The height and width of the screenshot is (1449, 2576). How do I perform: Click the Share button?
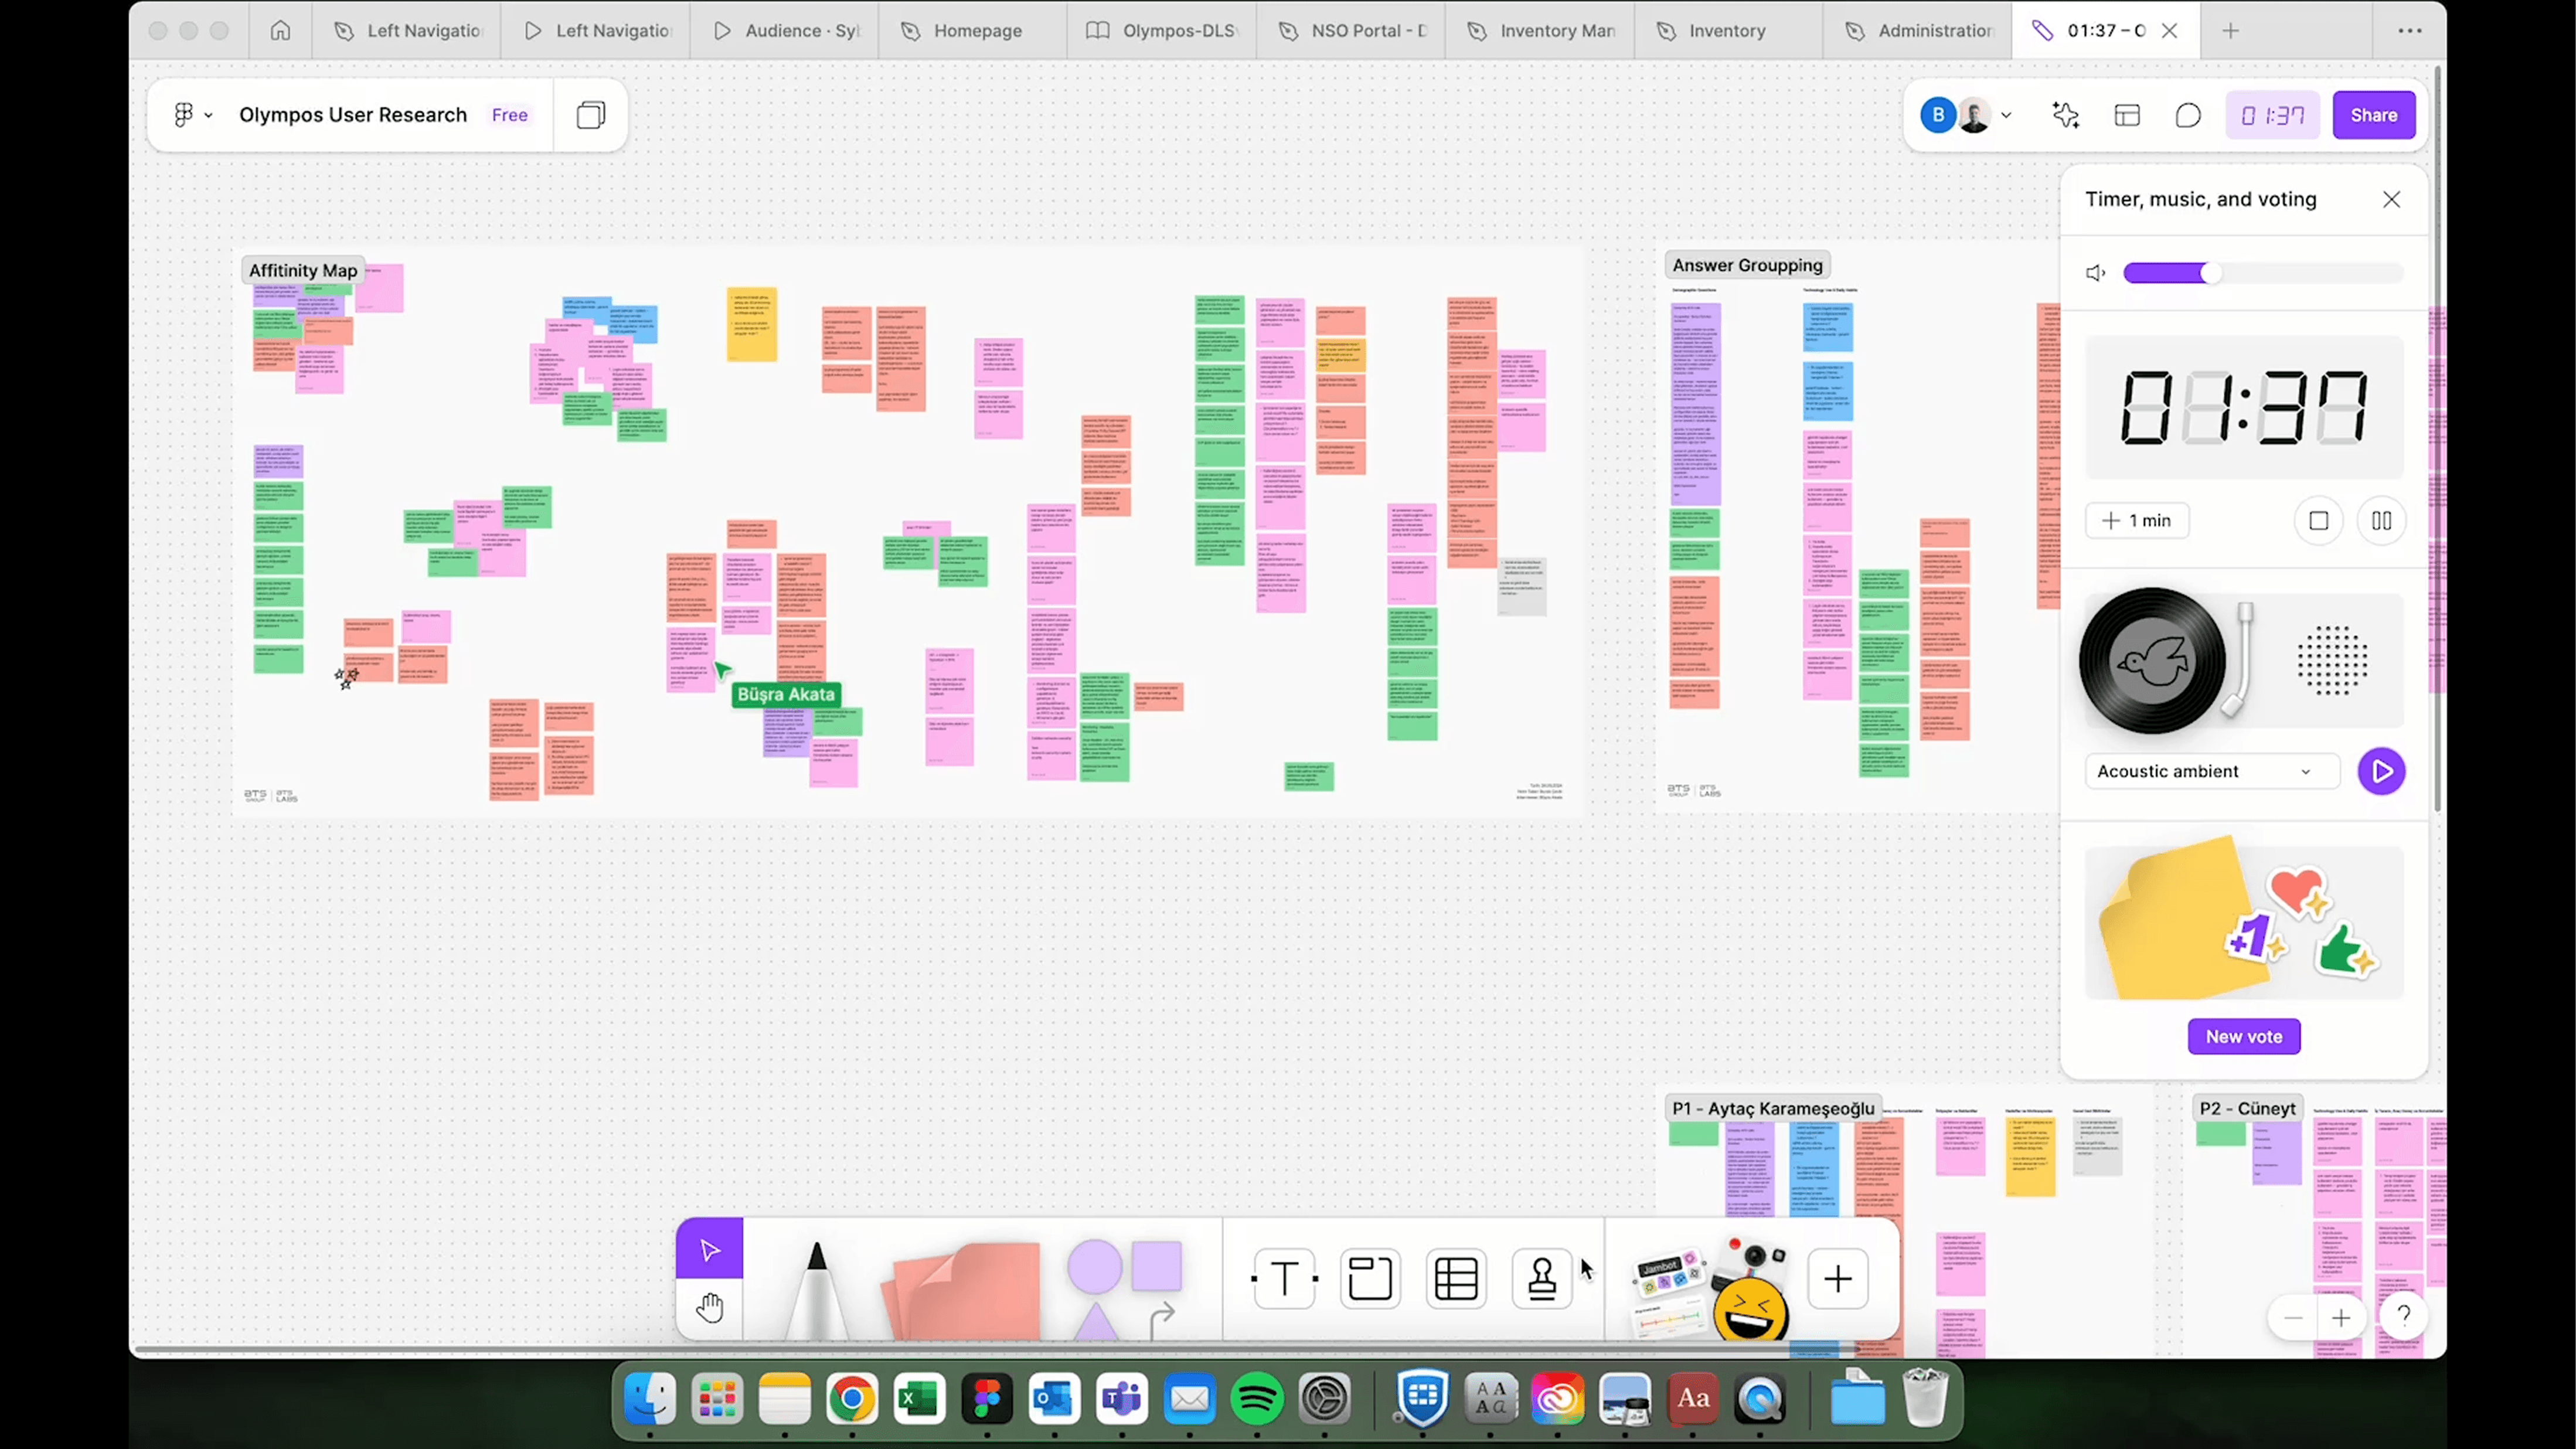(x=2373, y=115)
